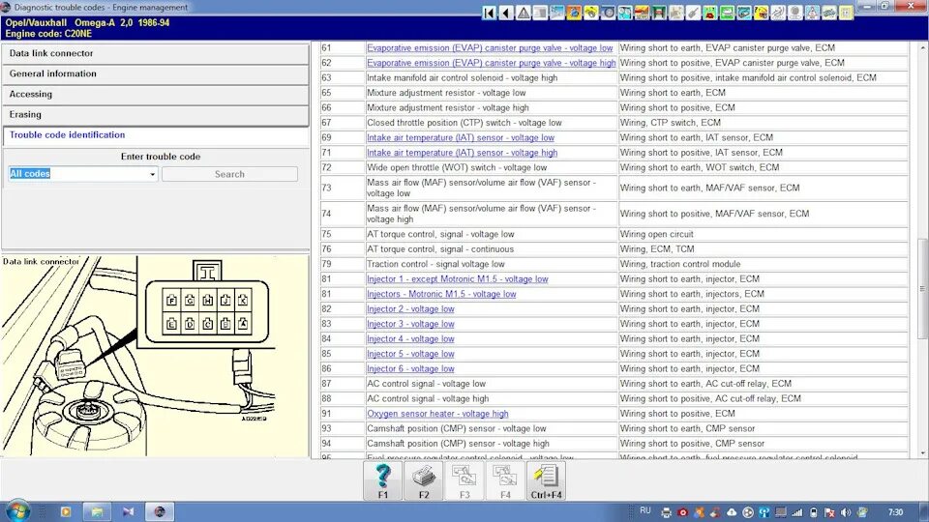The height and width of the screenshot is (522, 929).
Task: Open the General information section
Action: tap(155, 74)
